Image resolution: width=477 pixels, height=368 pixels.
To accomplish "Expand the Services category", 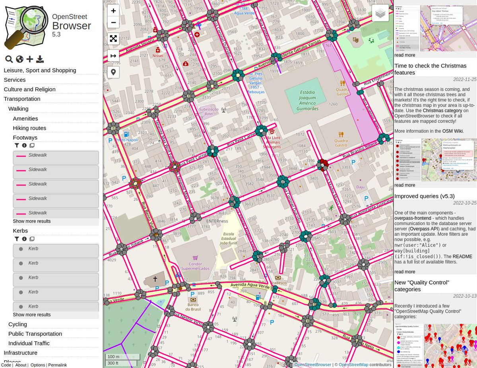I will pyautogui.click(x=15, y=80).
